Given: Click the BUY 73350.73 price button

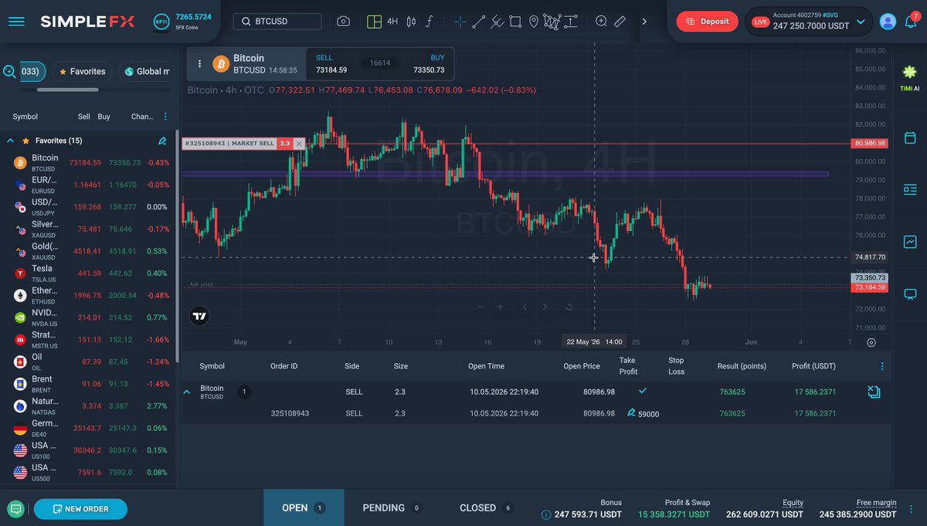Looking at the screenshot, I should 428,64.
